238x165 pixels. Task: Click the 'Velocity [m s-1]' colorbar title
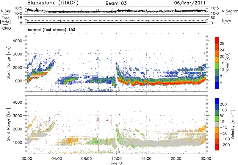(x=233, y=124)
